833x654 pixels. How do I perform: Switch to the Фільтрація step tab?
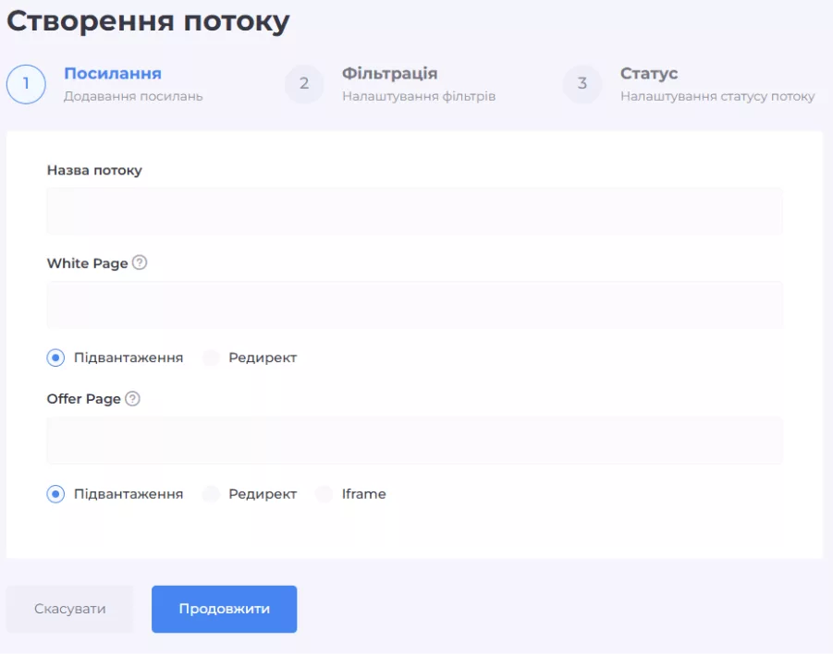pos(389,74)
